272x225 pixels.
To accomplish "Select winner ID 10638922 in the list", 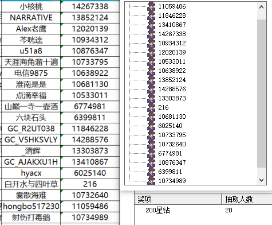I will point(172,71).
